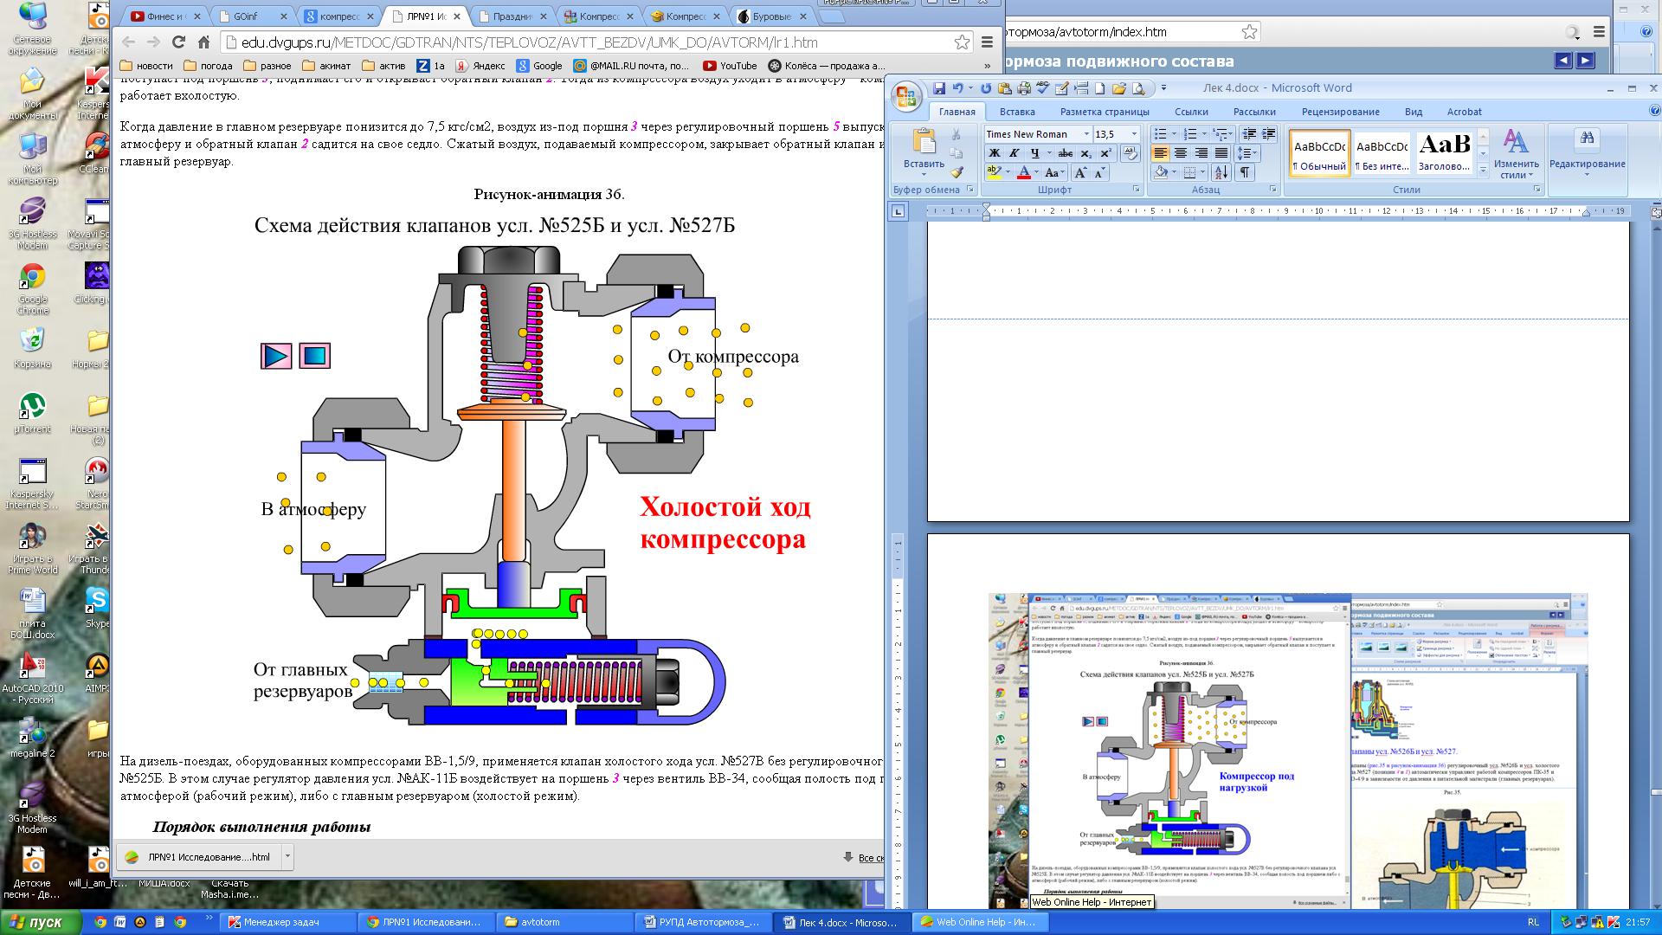Expand the bullets list dropdown arrow
Screen dimensions: 1662x935
1174,134
